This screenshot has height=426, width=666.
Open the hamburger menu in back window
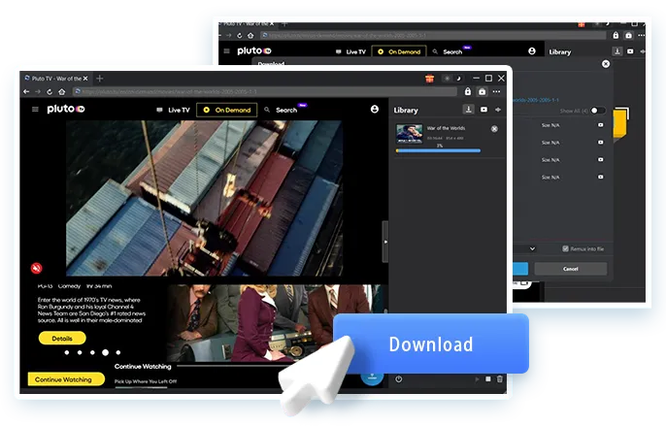(226, 51)
